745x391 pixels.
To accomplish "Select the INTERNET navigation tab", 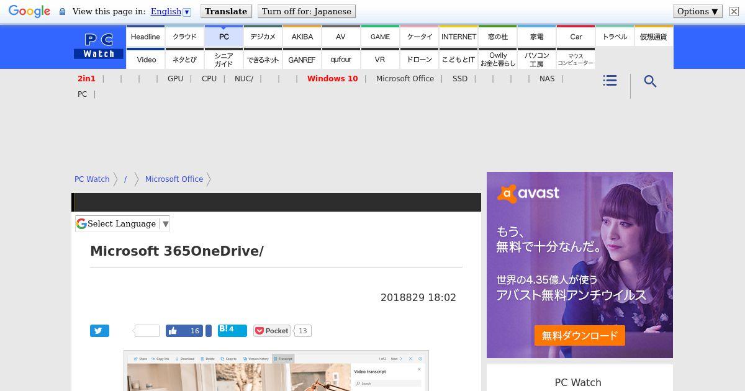I will [458, 37].
